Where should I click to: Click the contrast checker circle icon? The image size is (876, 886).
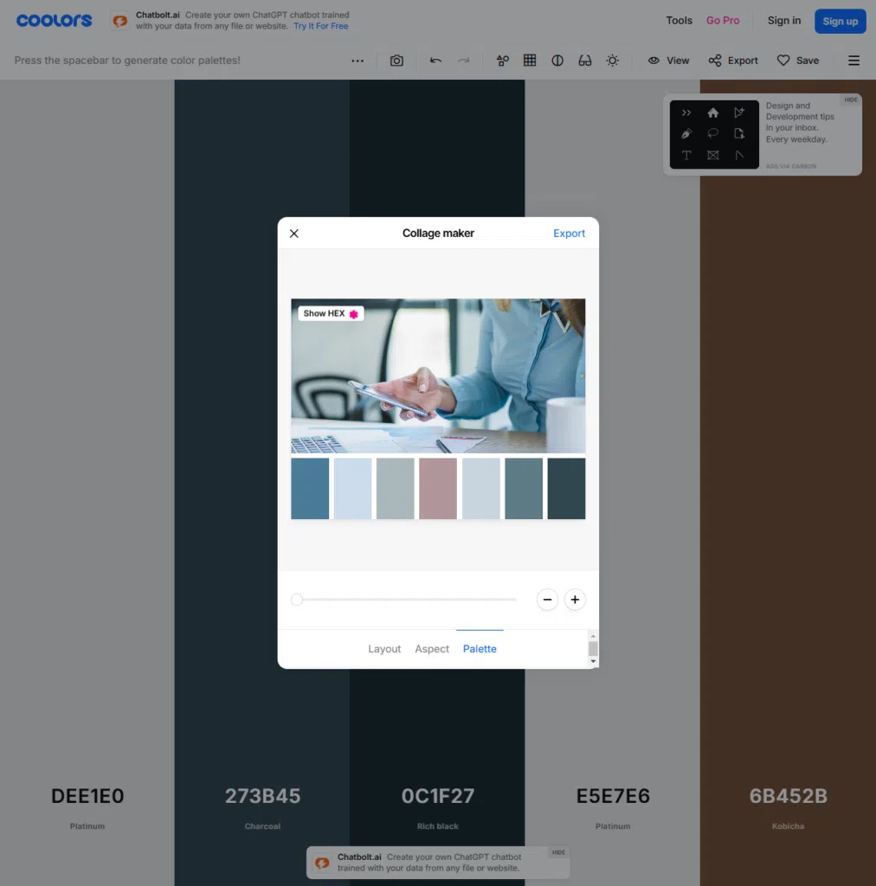557,61
